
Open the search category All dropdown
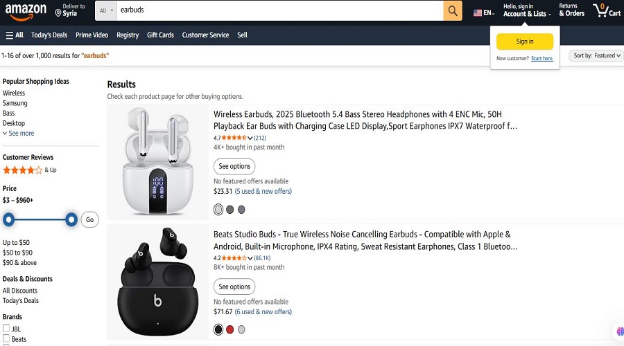coord(106,10)
